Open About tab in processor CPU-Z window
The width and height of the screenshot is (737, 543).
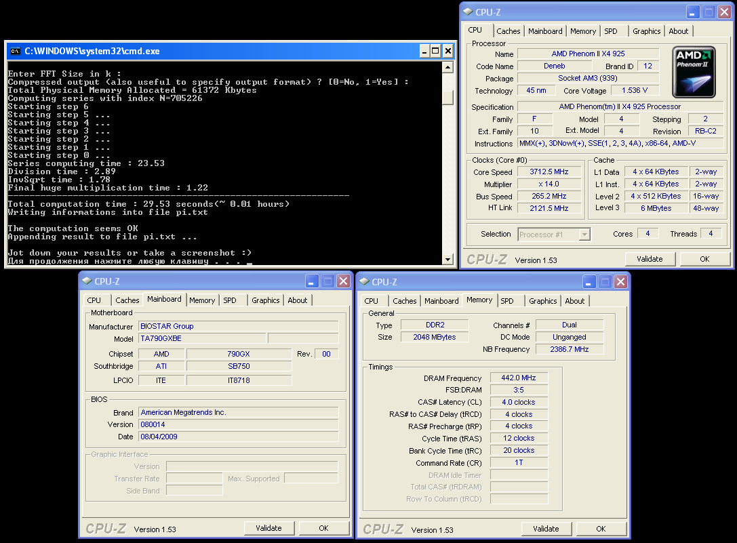(678, 31)
